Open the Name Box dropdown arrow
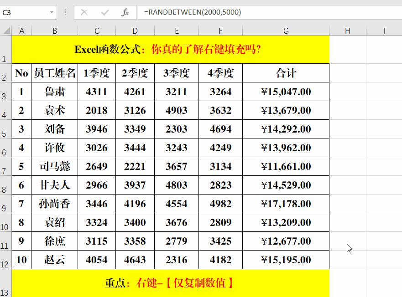 pyautogui.click(x=51, y=12)
